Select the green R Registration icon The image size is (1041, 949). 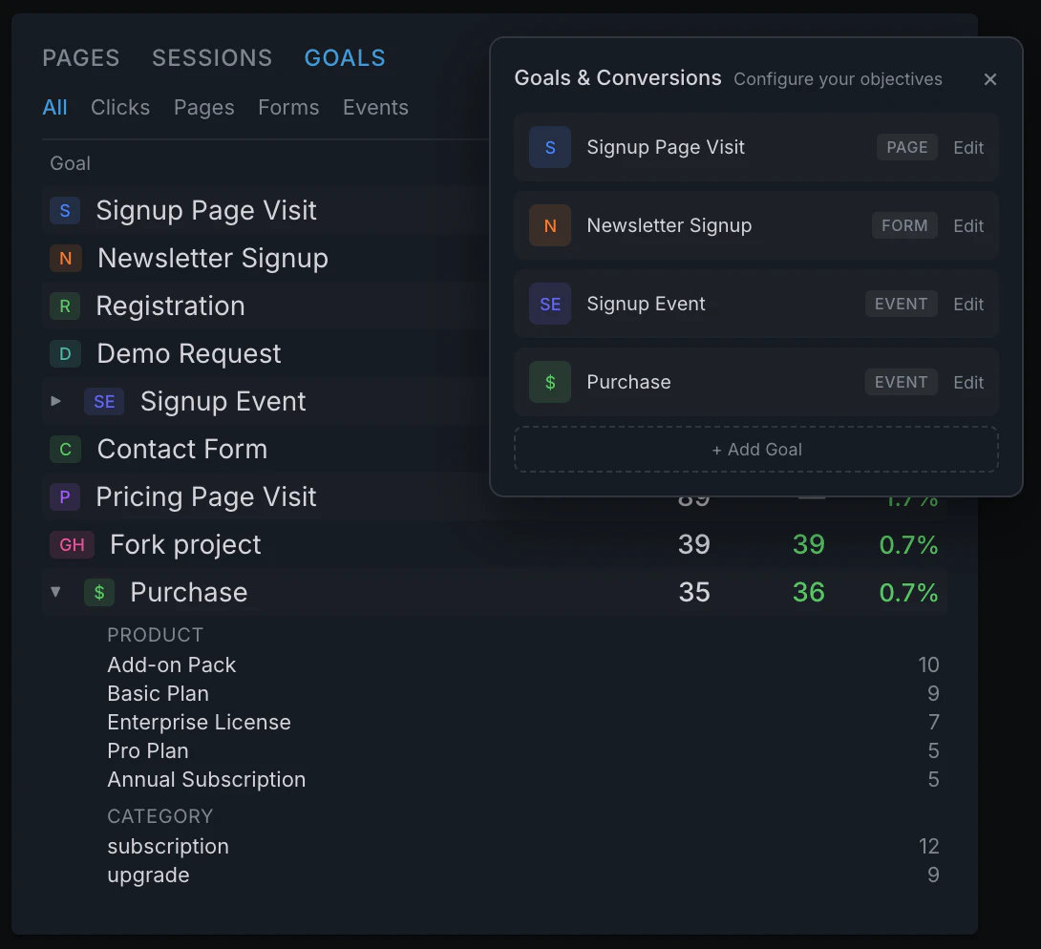(65, 306)
